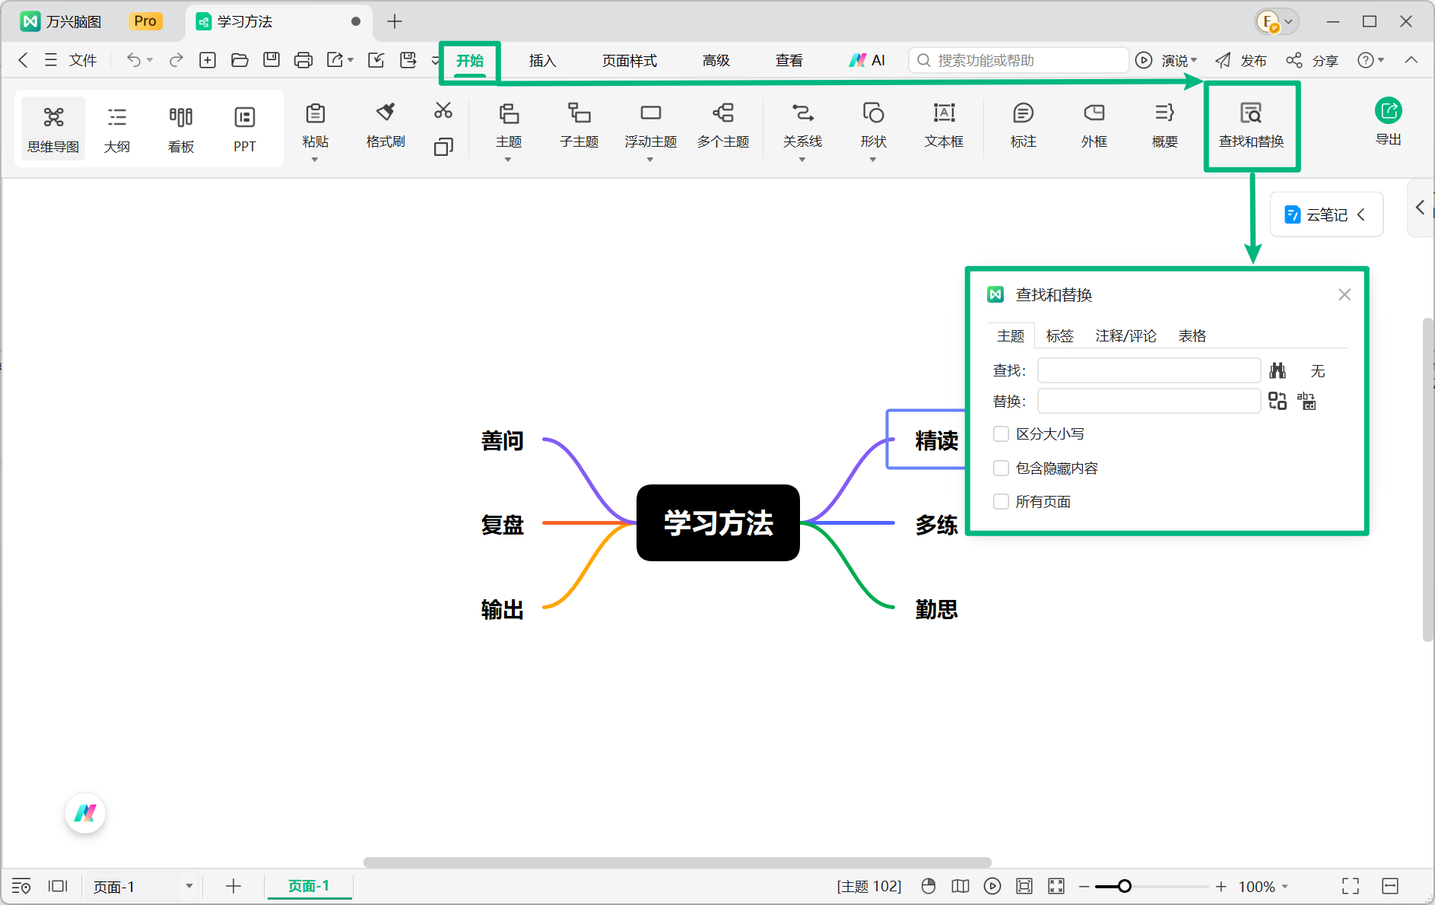This screenshot has height=905, width=1435.
Task: Click the copy icon below scissors
Action: [443, 147]
